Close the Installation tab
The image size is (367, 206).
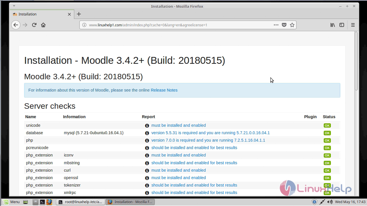coord(69,14)
